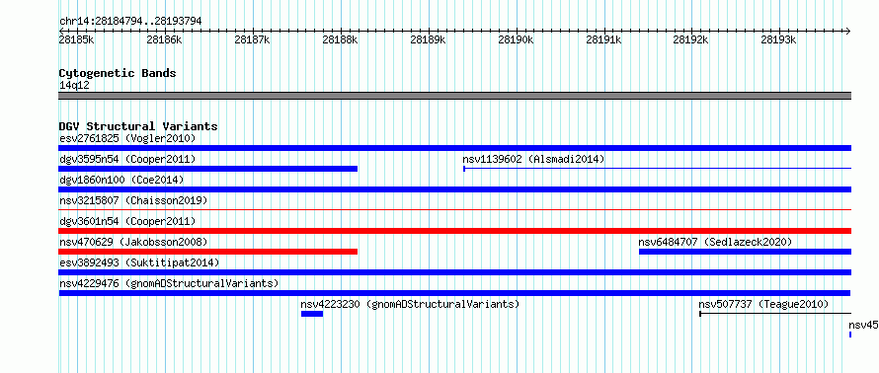
Task: Click the label dgv3595n54 (Cooper2011)
Action: 127,159
